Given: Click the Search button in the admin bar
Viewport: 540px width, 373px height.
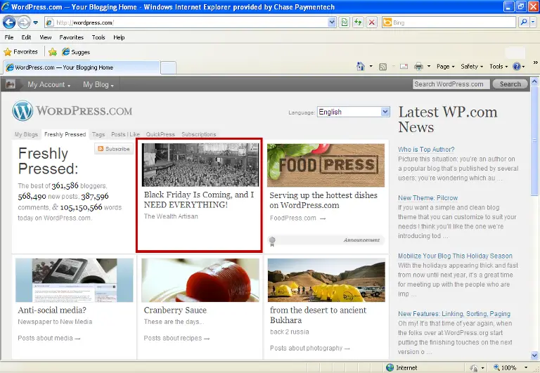Looking at the screenshot, I should click(510, 84).
